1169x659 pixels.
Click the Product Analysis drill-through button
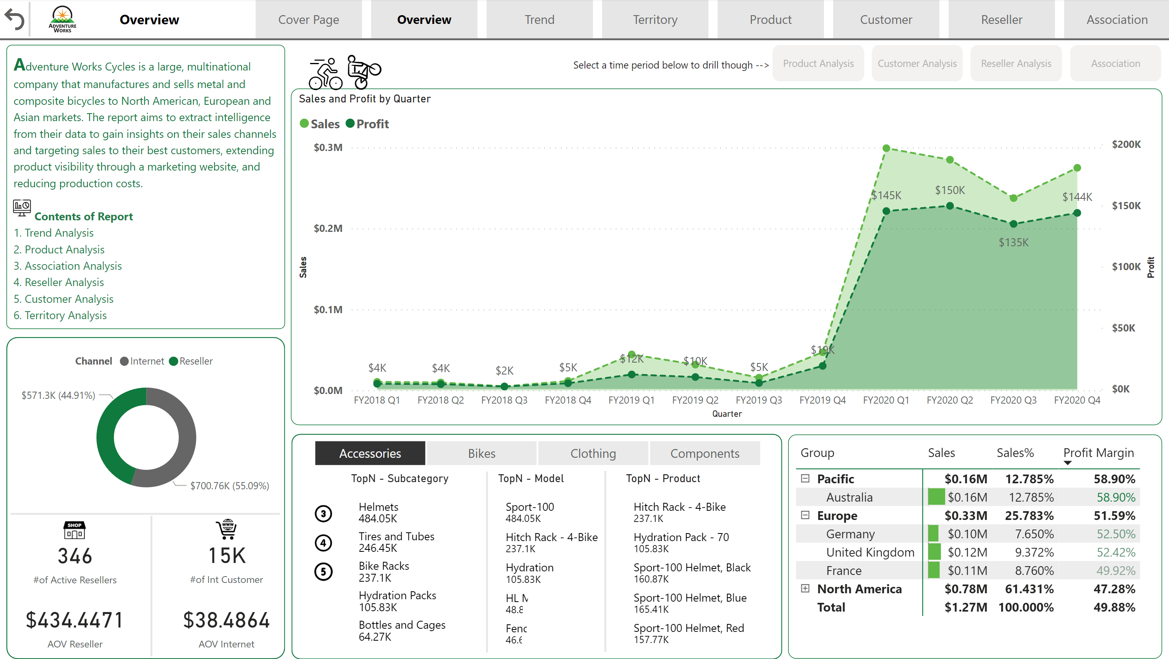click(x=818, y=63)
